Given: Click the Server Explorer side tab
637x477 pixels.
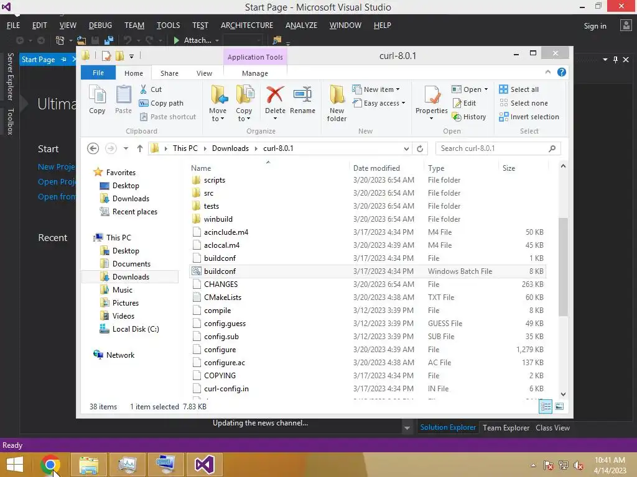Looking at the screenshot, I should 10,76.
